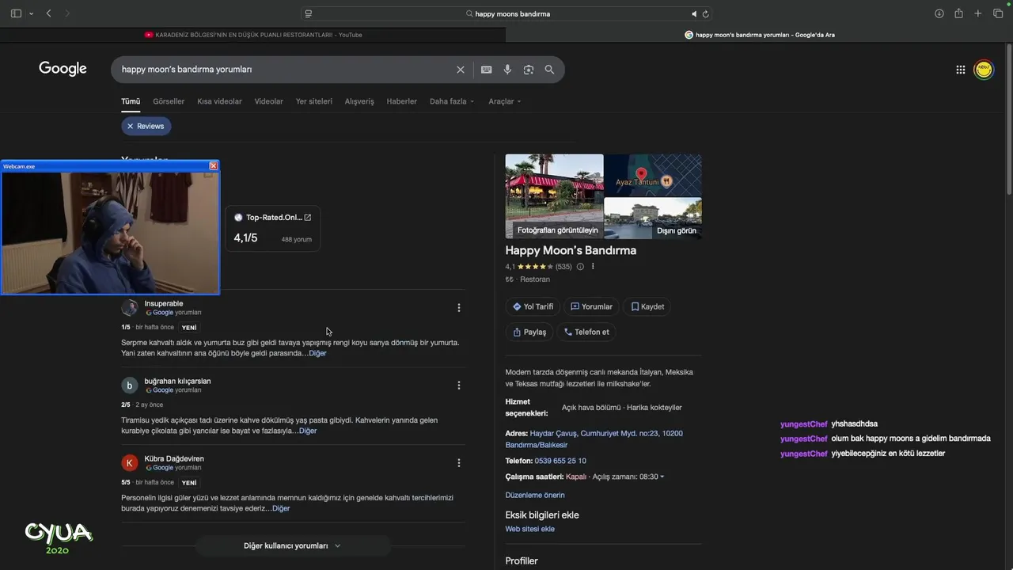Open more options beside the rating
This screenshot has height=570, width=1013.
[593, 267]
